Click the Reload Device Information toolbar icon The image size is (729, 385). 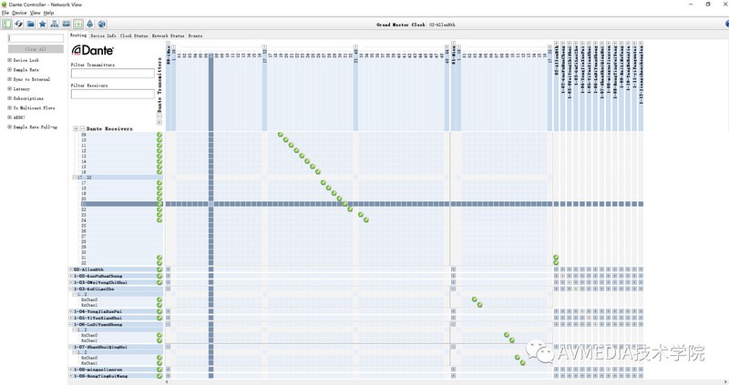pyautogui.click(x=19, y=24)
